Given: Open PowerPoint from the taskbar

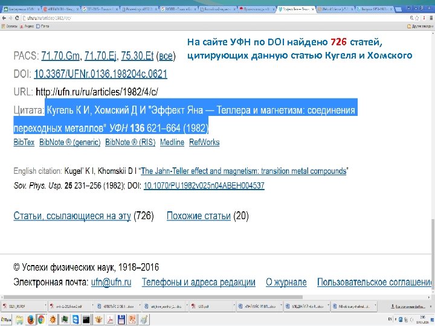Looking at the screenshot, I should point(132,320).
